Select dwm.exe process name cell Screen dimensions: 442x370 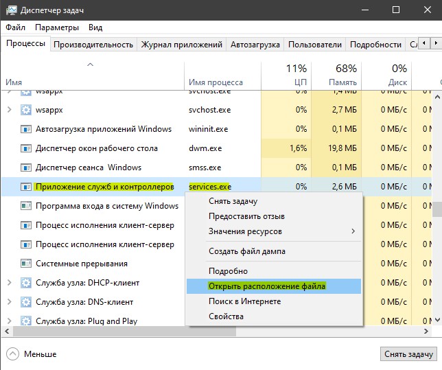point(205,148)
